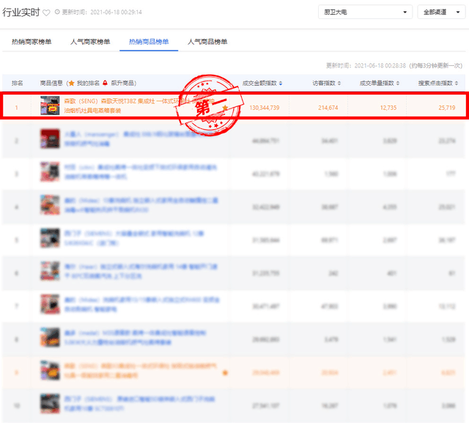Switch to the 人气商家榜单 tab
Image resolution: width=469 pixels, height=423 pixels.
90,42
